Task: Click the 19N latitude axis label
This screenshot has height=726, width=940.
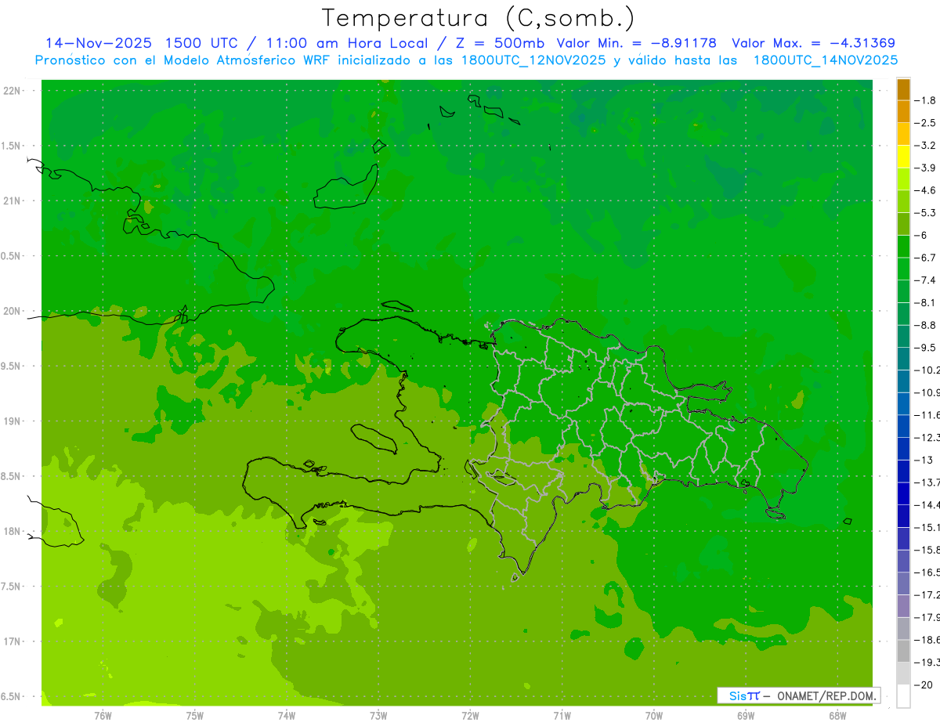Action: tap(13, 421)
